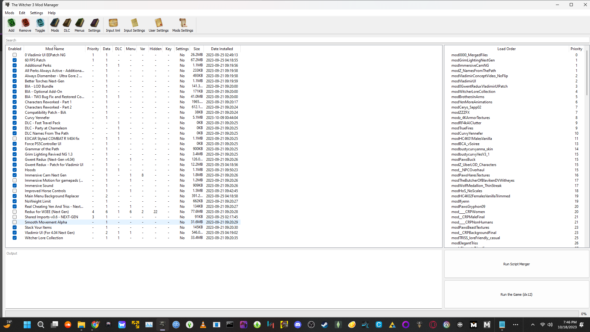Viewport: 590px width, 332px height.
Task: Enable Smooth Movement Alpha checkbox
Action: [14, 222]
